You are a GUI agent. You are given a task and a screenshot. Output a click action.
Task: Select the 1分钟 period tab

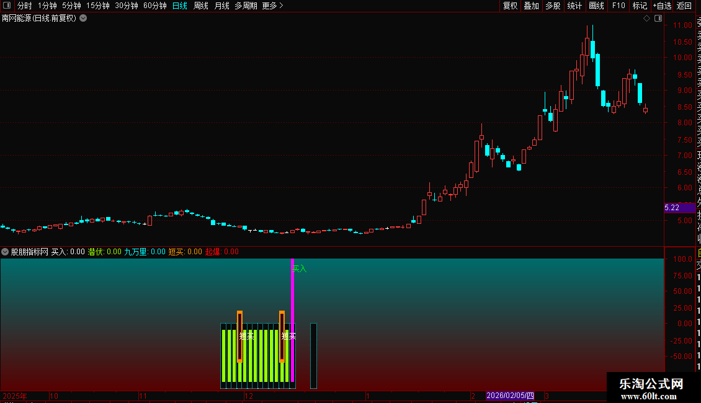click(x=47, y=6)
